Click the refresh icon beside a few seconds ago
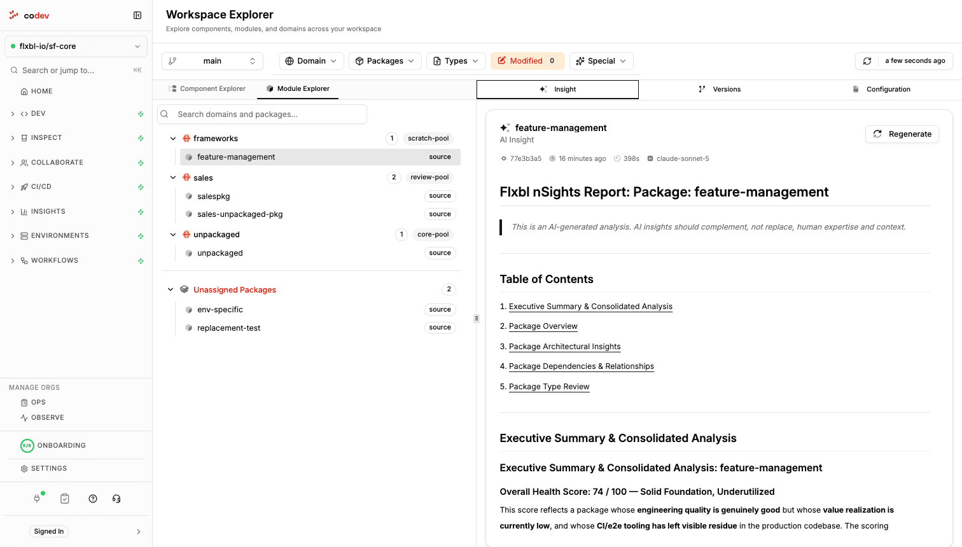 867,61
